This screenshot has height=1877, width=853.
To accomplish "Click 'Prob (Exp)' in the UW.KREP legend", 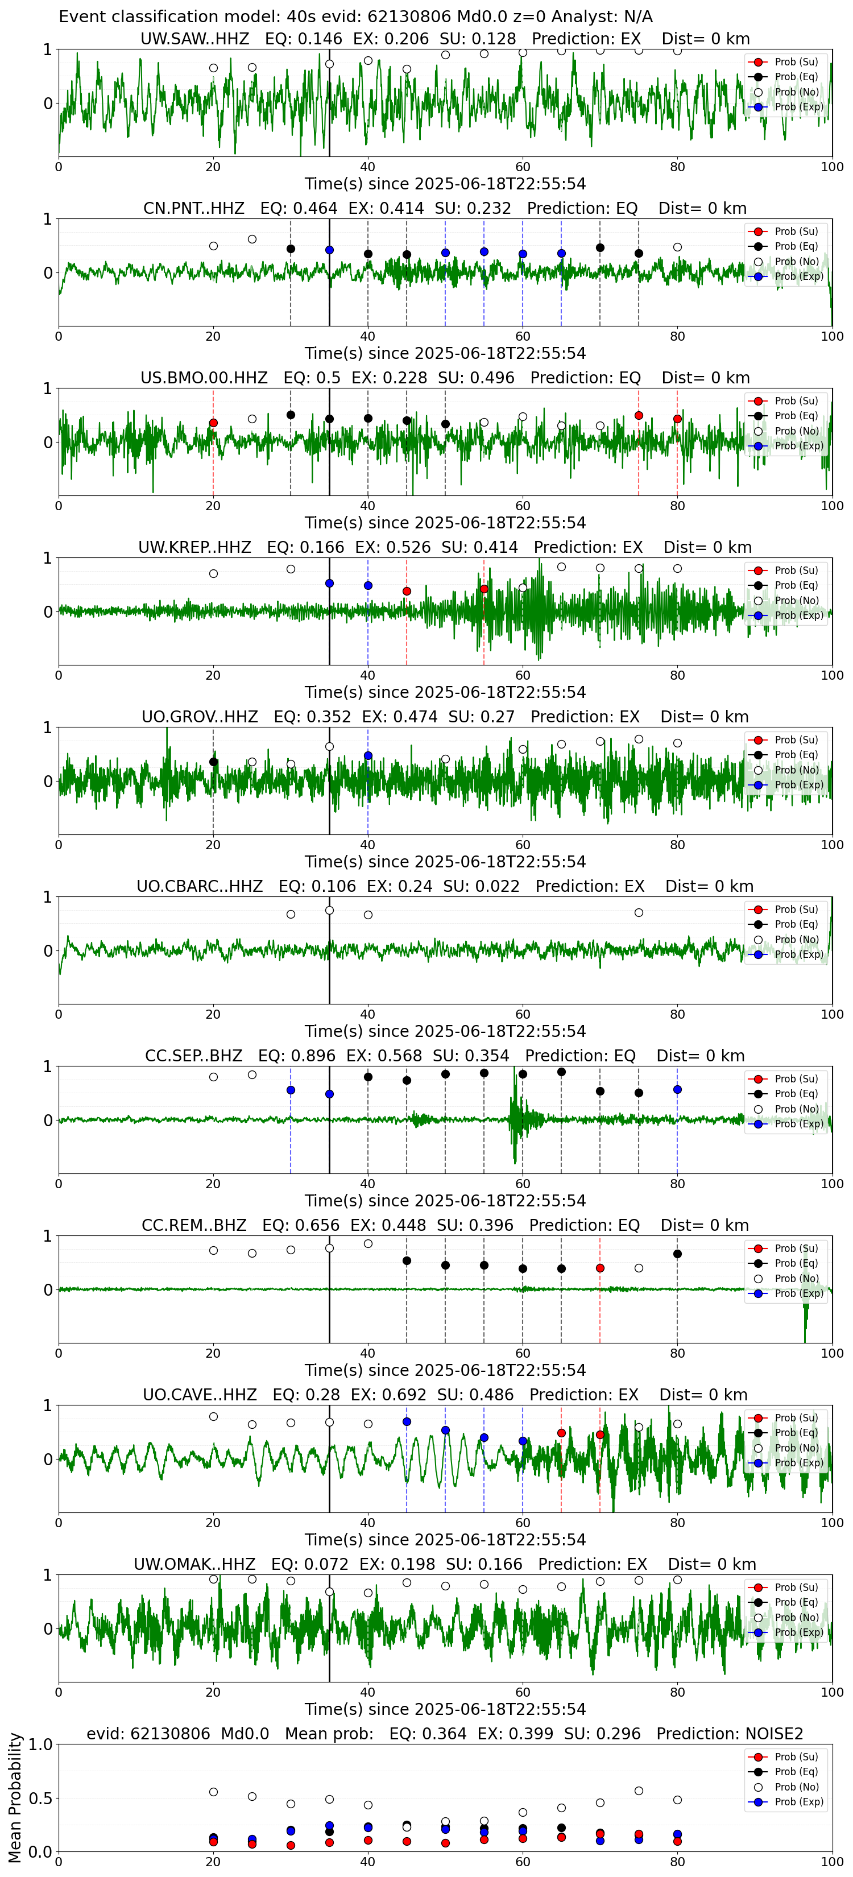I will [x=798, y=615].
